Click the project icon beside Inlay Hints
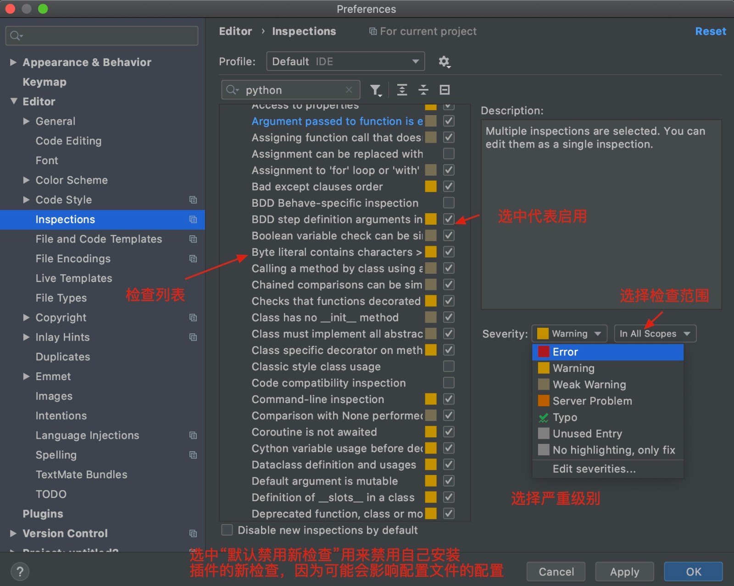734x586 pixels. (x=193, y=337)
